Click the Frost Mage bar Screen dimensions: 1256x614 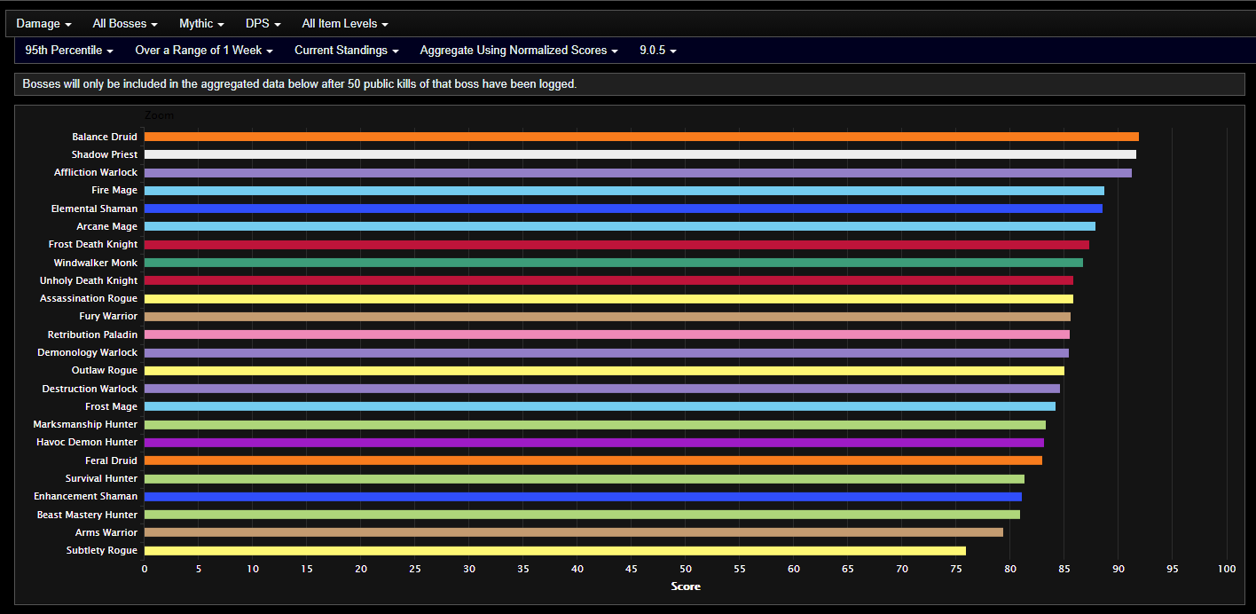[600, 406]
